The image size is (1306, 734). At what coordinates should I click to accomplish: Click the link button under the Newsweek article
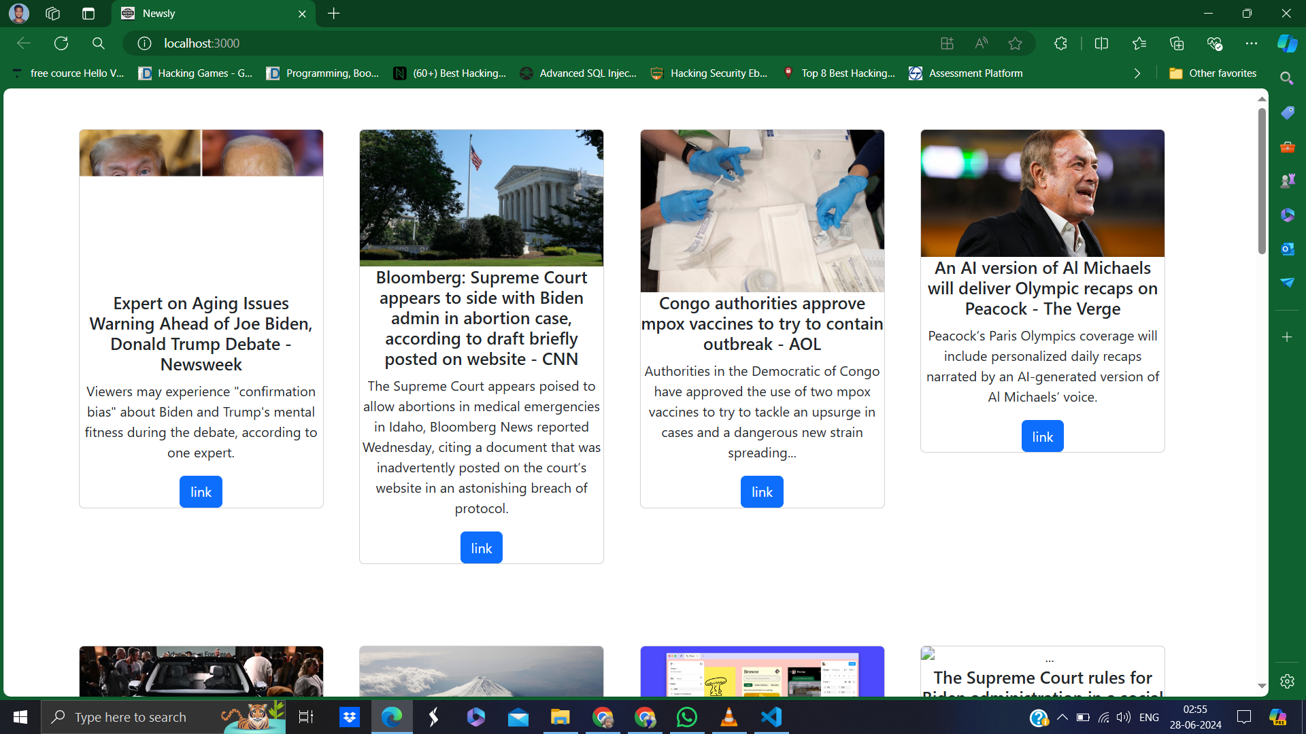201,492
